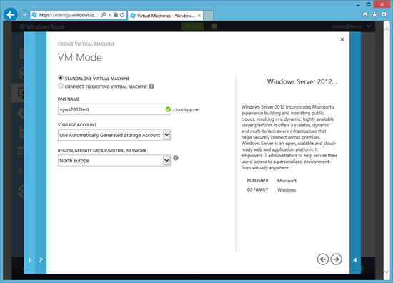Viewport: 393px width, 283px height.
Task: Open address bar dropdown arrow
Action: pos(109,15)
